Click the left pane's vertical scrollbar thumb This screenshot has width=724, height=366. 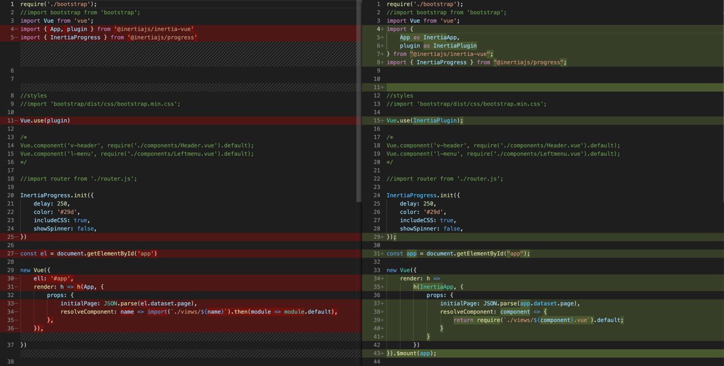pos(359,101)
